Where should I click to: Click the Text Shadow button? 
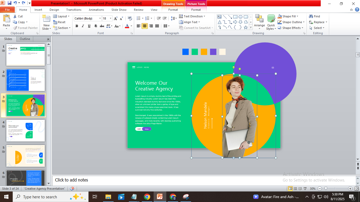(95, 26)
